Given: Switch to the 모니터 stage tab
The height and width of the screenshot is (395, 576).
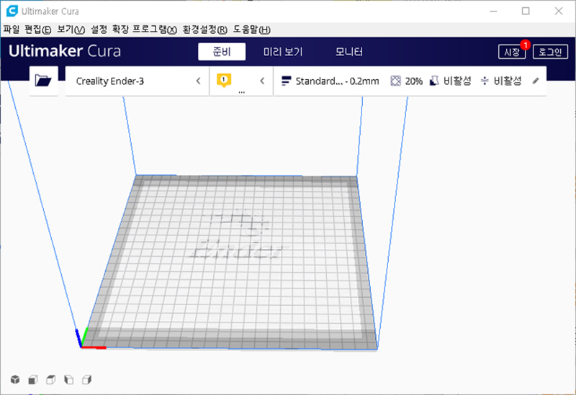Looking at the screenshot, I should (x=349, y=51).
